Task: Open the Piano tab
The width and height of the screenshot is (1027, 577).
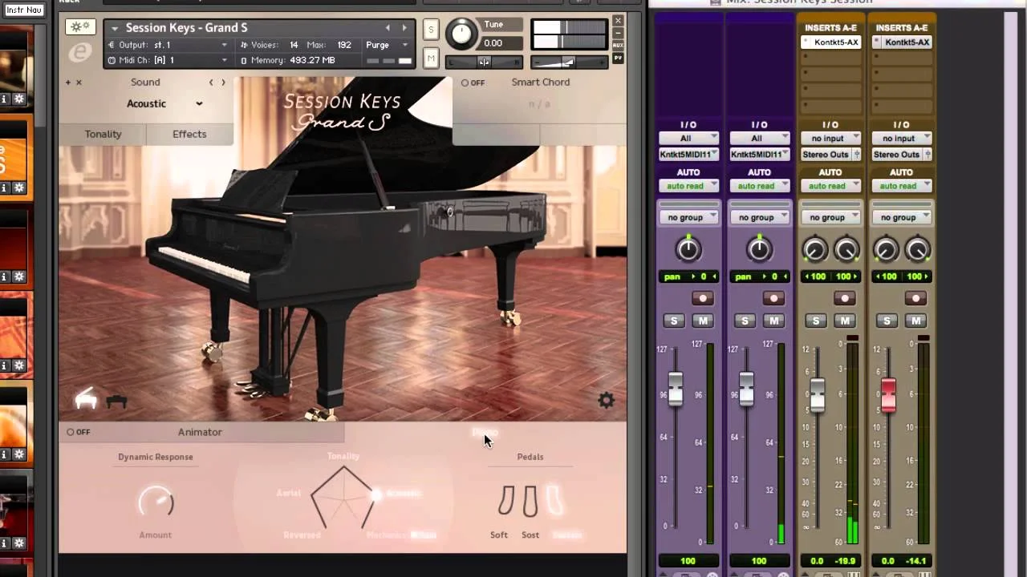Action: tap(485, 432)
